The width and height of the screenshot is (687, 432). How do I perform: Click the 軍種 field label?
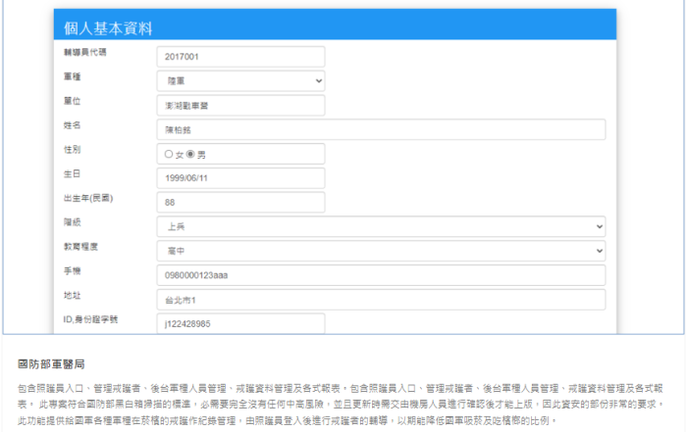tap(72, 75)
